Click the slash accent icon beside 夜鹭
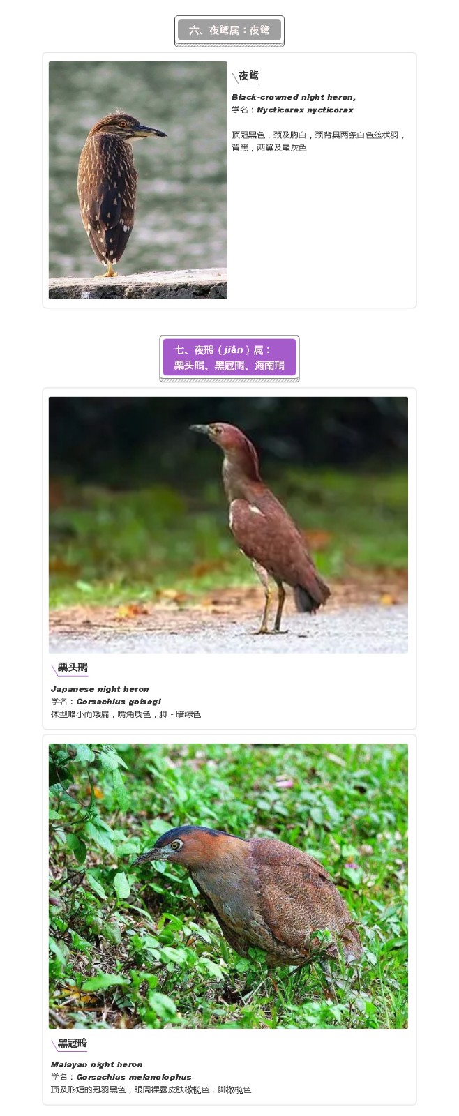Viewport: 459px width, 1116px height. click(234, 77)
